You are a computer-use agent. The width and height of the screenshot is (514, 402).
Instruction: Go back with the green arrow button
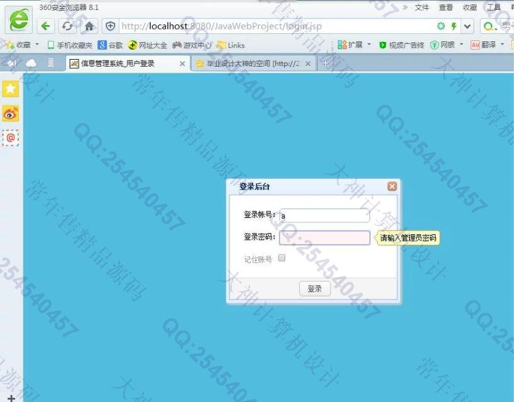(46, 26)
